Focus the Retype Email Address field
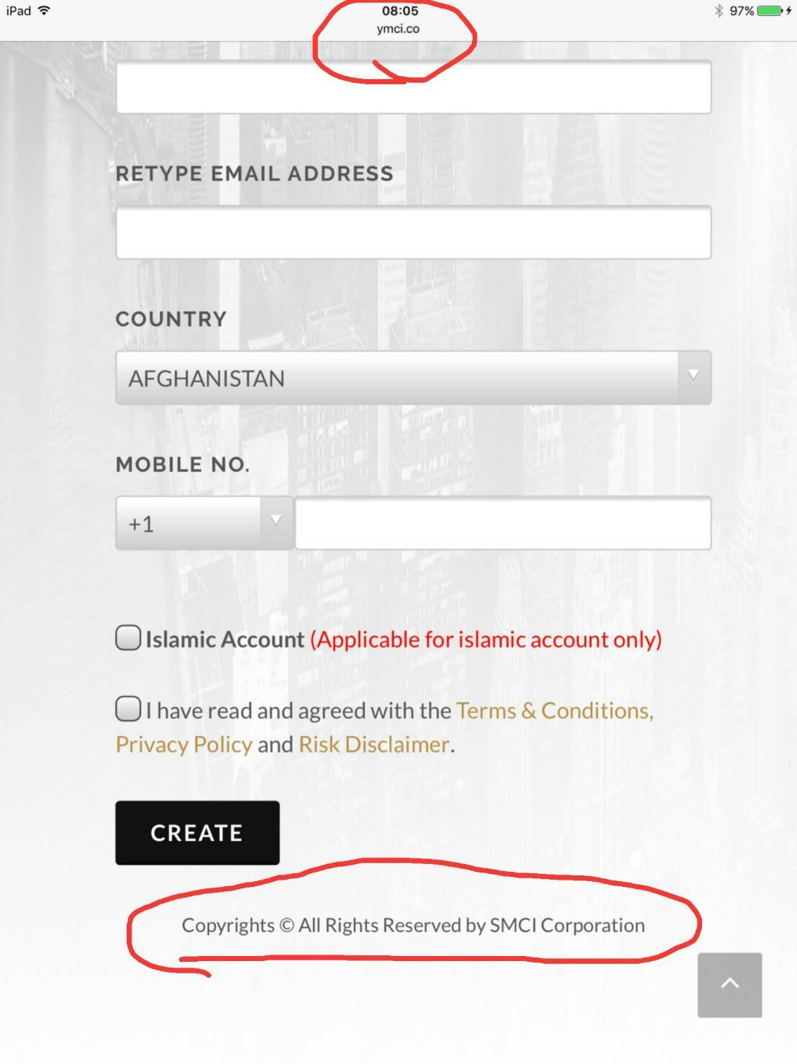This screenshot has width=797, height=1064. [x=414, y=232]
